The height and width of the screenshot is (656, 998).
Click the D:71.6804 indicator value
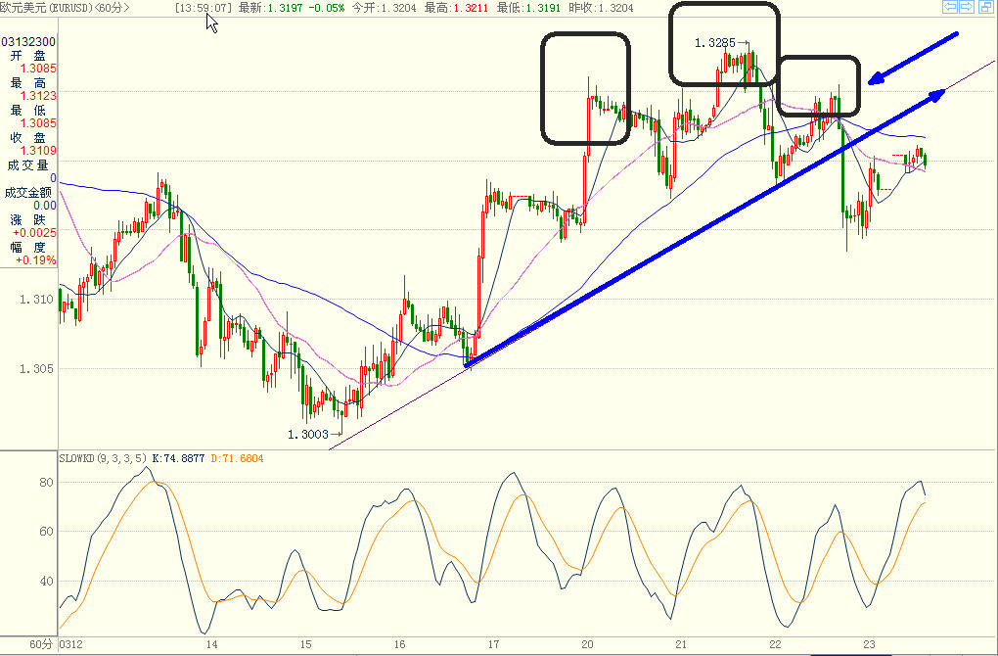[x=237, y=458]
